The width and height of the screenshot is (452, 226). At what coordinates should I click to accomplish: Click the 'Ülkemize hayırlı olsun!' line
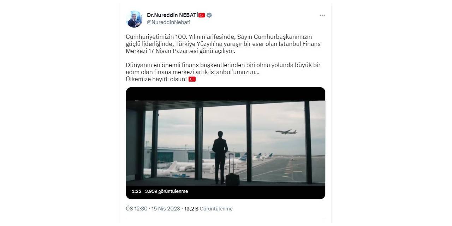click(156, 79)
